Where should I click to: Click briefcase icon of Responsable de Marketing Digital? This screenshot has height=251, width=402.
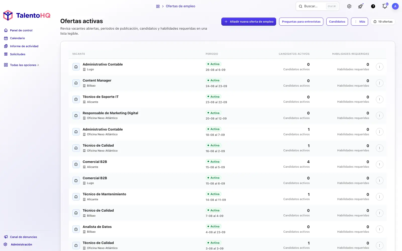click(76, 115)
